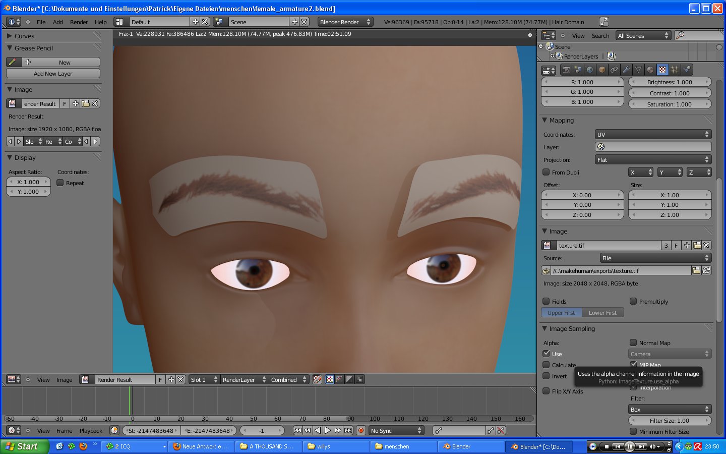Viewport: 726px width, 454px height.
Task: Open the Modifiers wrench icon
Action: click(626, 70)
